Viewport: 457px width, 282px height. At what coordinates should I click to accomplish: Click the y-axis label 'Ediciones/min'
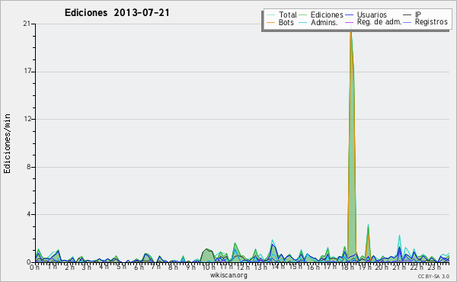(x=7, y=143)
